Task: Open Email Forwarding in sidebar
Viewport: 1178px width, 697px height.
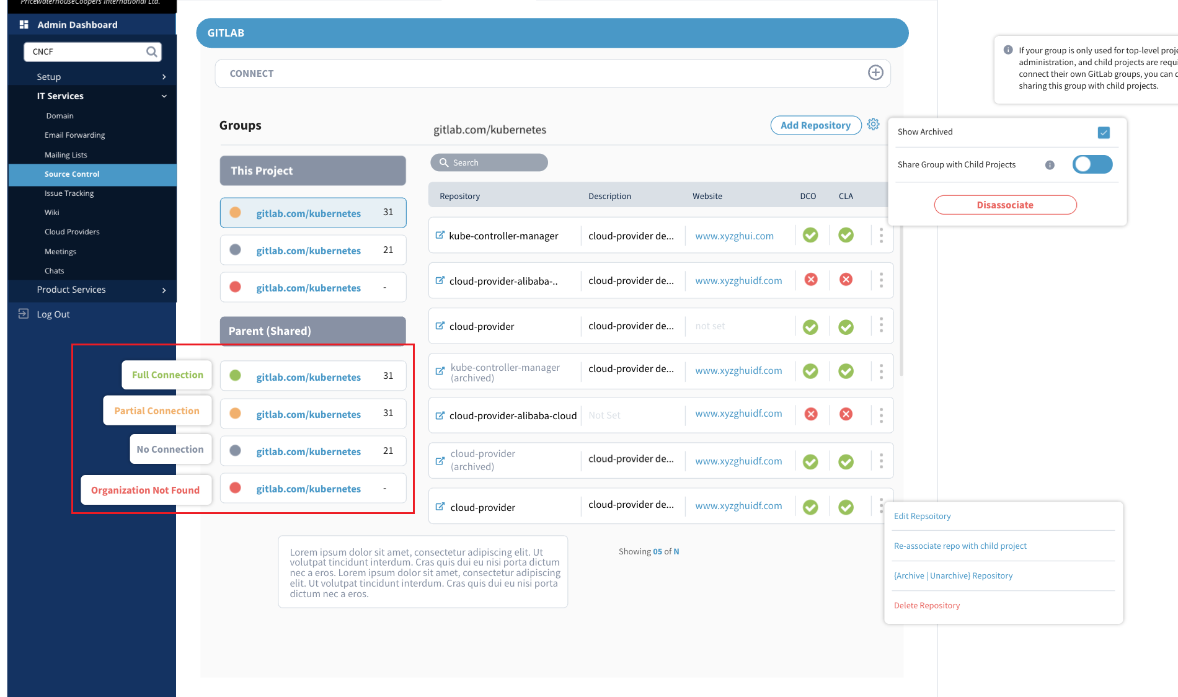Action: click(x=74, y=135)
